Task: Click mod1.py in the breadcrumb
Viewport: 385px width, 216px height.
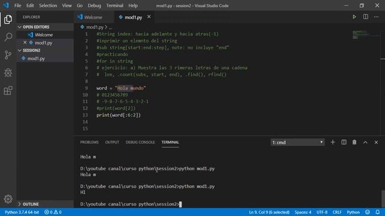Action: 95,27
